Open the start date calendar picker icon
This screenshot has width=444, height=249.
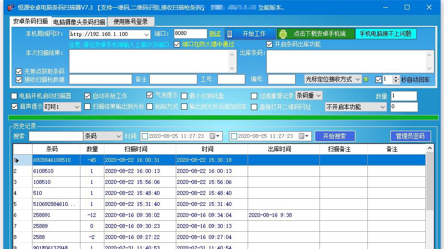click(x=214, y=136)
